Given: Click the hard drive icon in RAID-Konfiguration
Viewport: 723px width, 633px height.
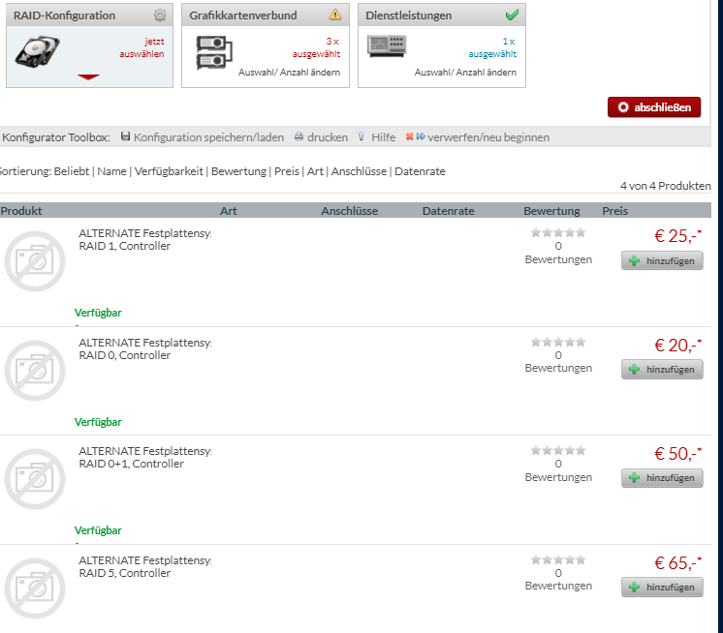Looking at the screenshot, I should (x=38, y=51).
